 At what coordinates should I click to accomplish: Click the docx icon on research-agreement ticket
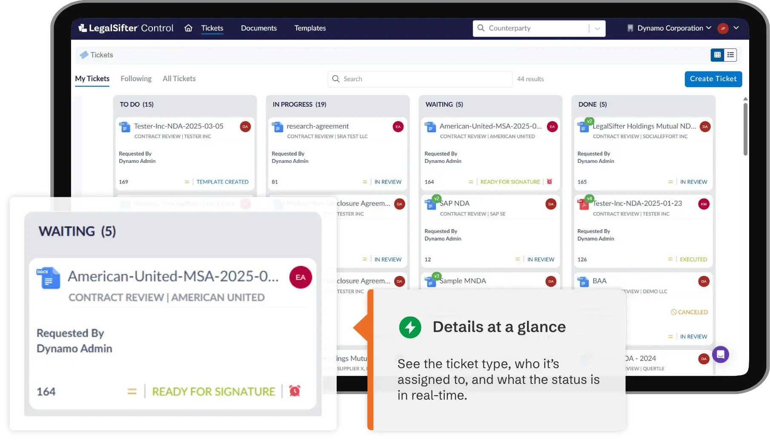(x=278, y=127)
